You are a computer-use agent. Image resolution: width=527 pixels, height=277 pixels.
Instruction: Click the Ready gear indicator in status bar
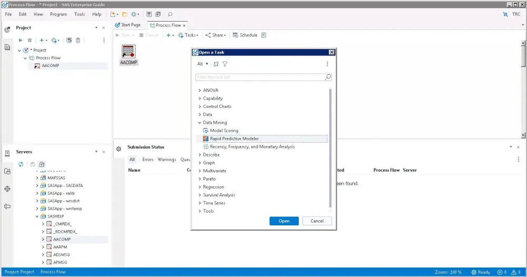pos(481,272)
